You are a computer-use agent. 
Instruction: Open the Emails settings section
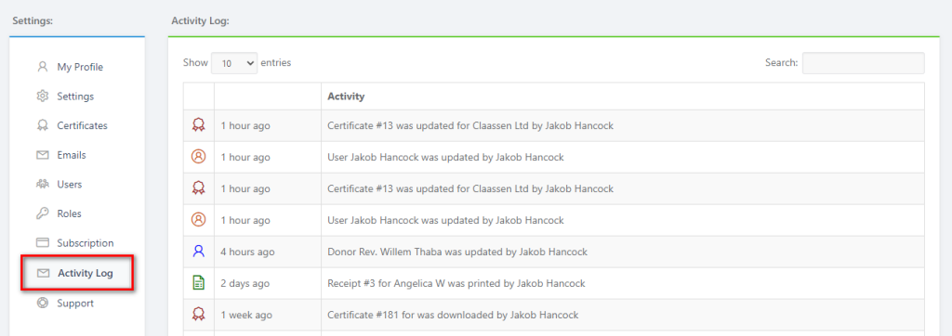[71, 155]
